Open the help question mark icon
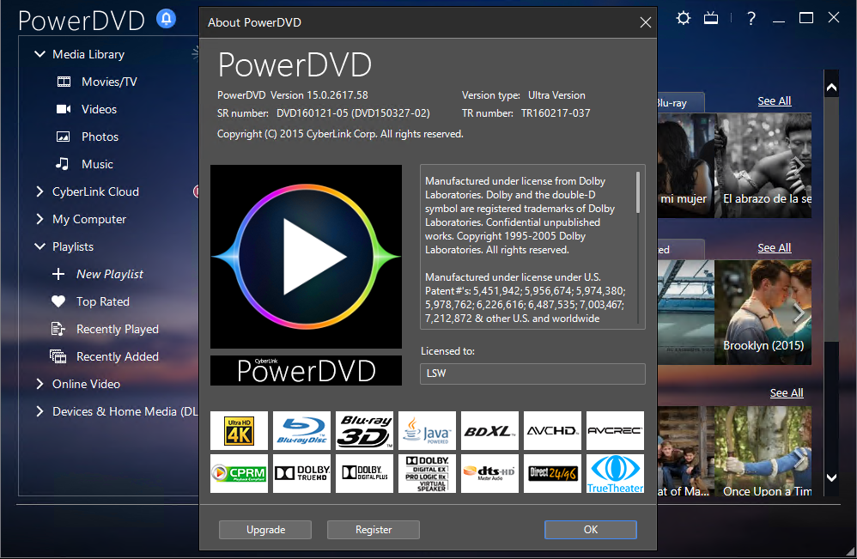The width and height of the screenshot is (857, 559). pos(751,18)
